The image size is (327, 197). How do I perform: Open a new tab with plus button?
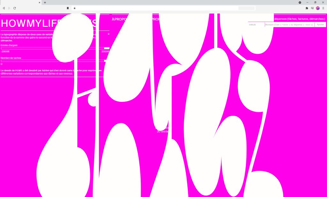[45, 3]
